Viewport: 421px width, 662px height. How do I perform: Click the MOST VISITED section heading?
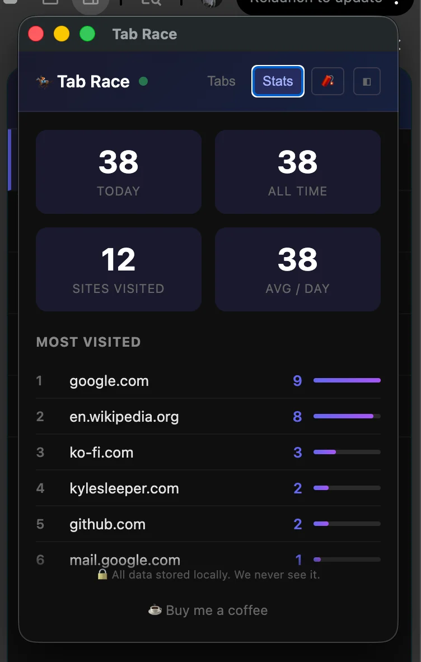click(88, 342)
